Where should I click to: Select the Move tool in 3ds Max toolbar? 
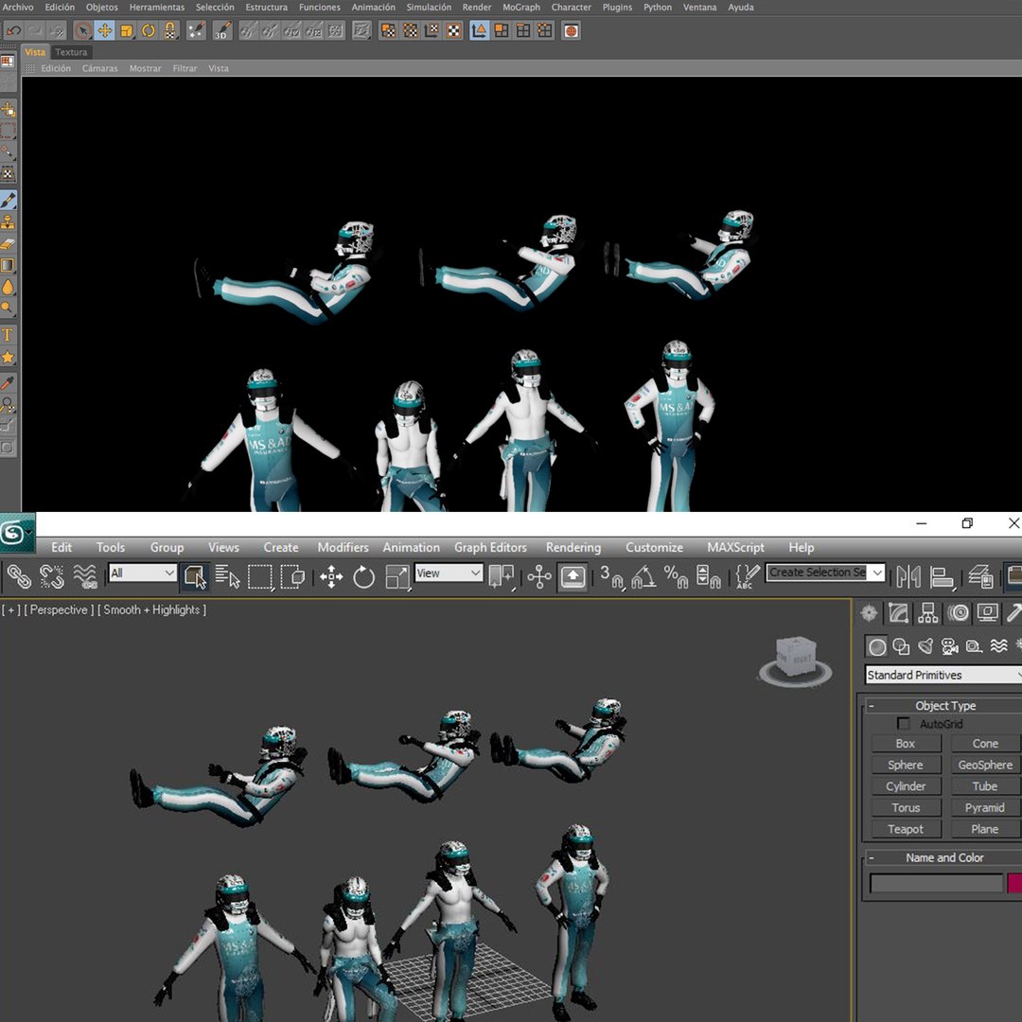[331, 577]
